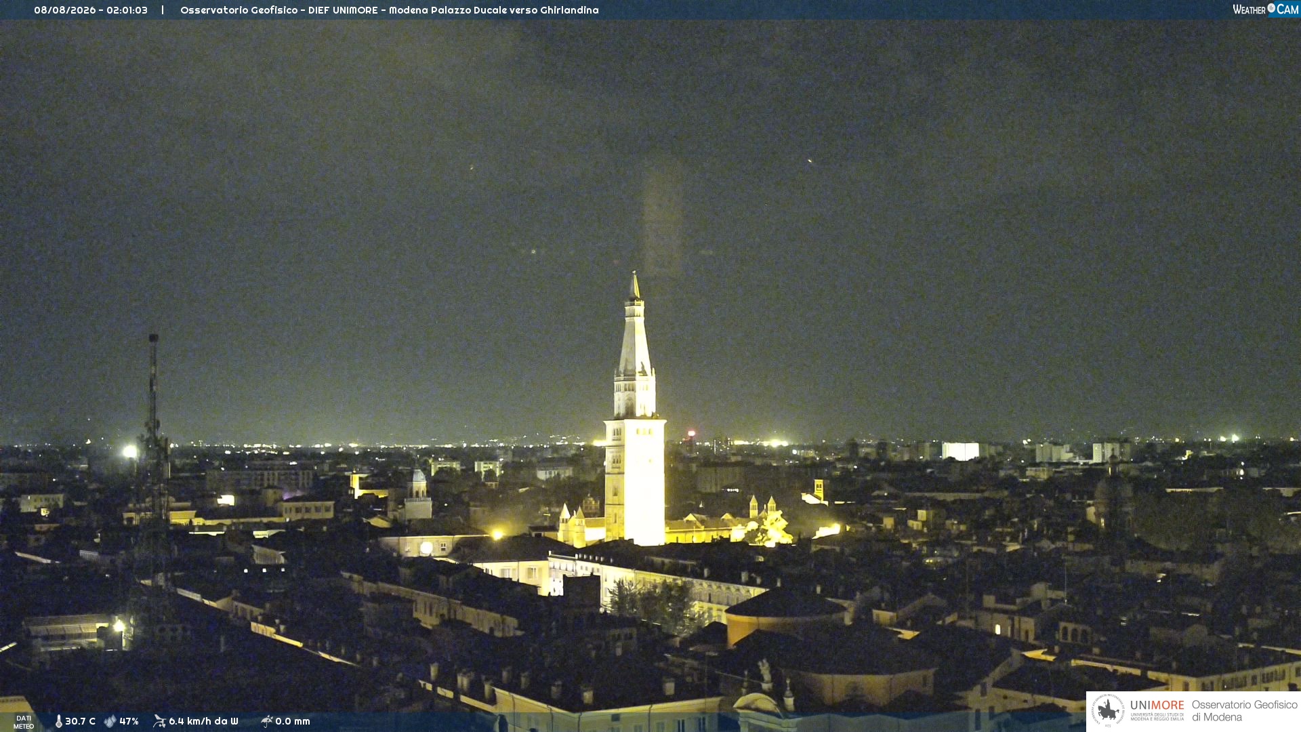Select the 0.0 mm rainfall reading
Screen dimensions: 1301x732
pyautogui.click(x=293, y=721)
